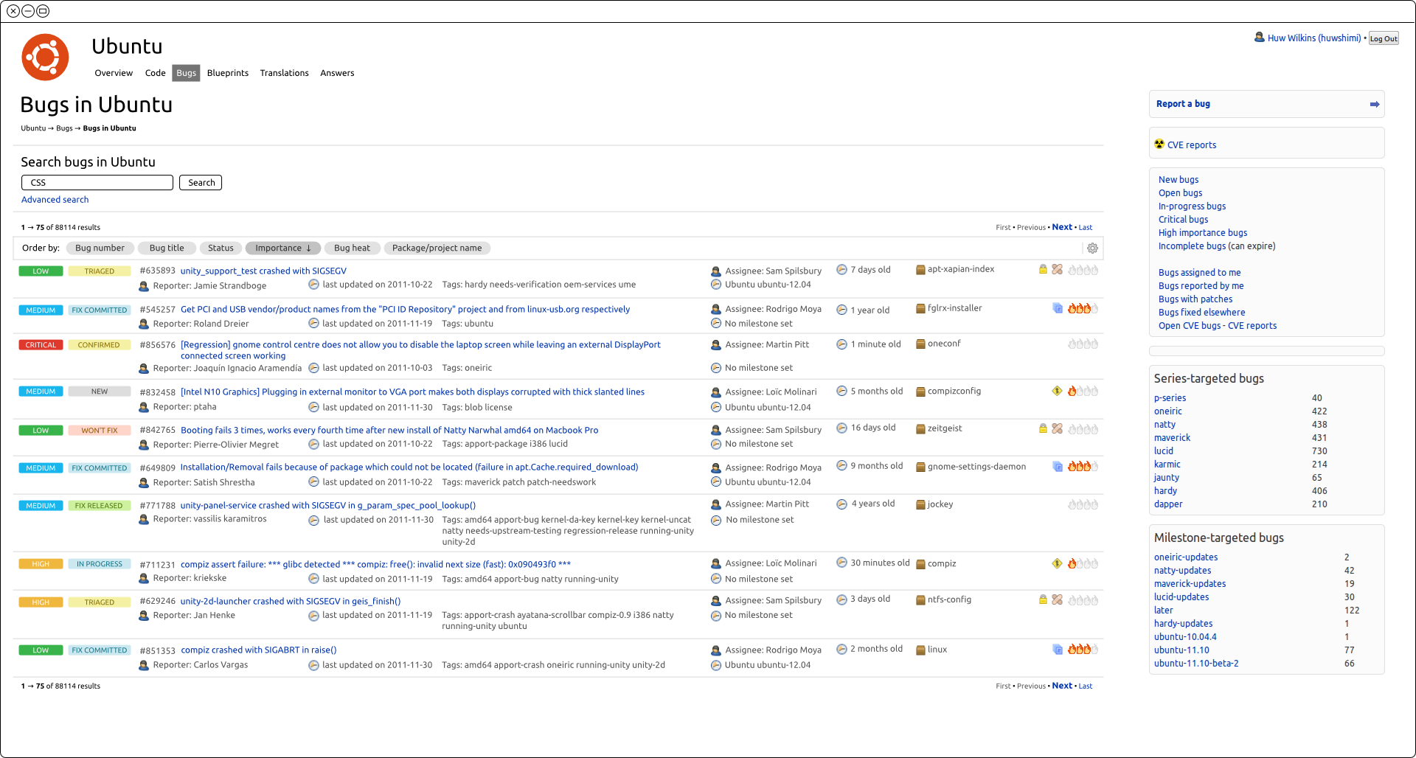Click the patch bandage icon on the zeitgeist bug
This screenshot has width=1416, height=758.
pos(1057,429)
